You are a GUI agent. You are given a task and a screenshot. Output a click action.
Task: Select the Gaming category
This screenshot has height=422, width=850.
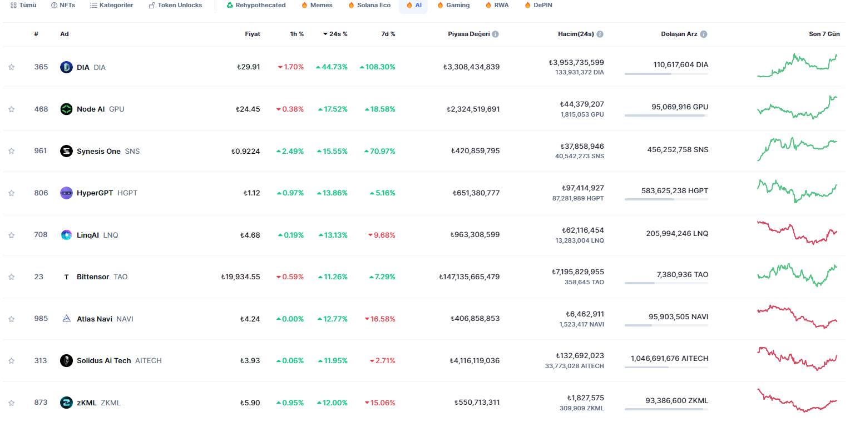tap(453, 5)
